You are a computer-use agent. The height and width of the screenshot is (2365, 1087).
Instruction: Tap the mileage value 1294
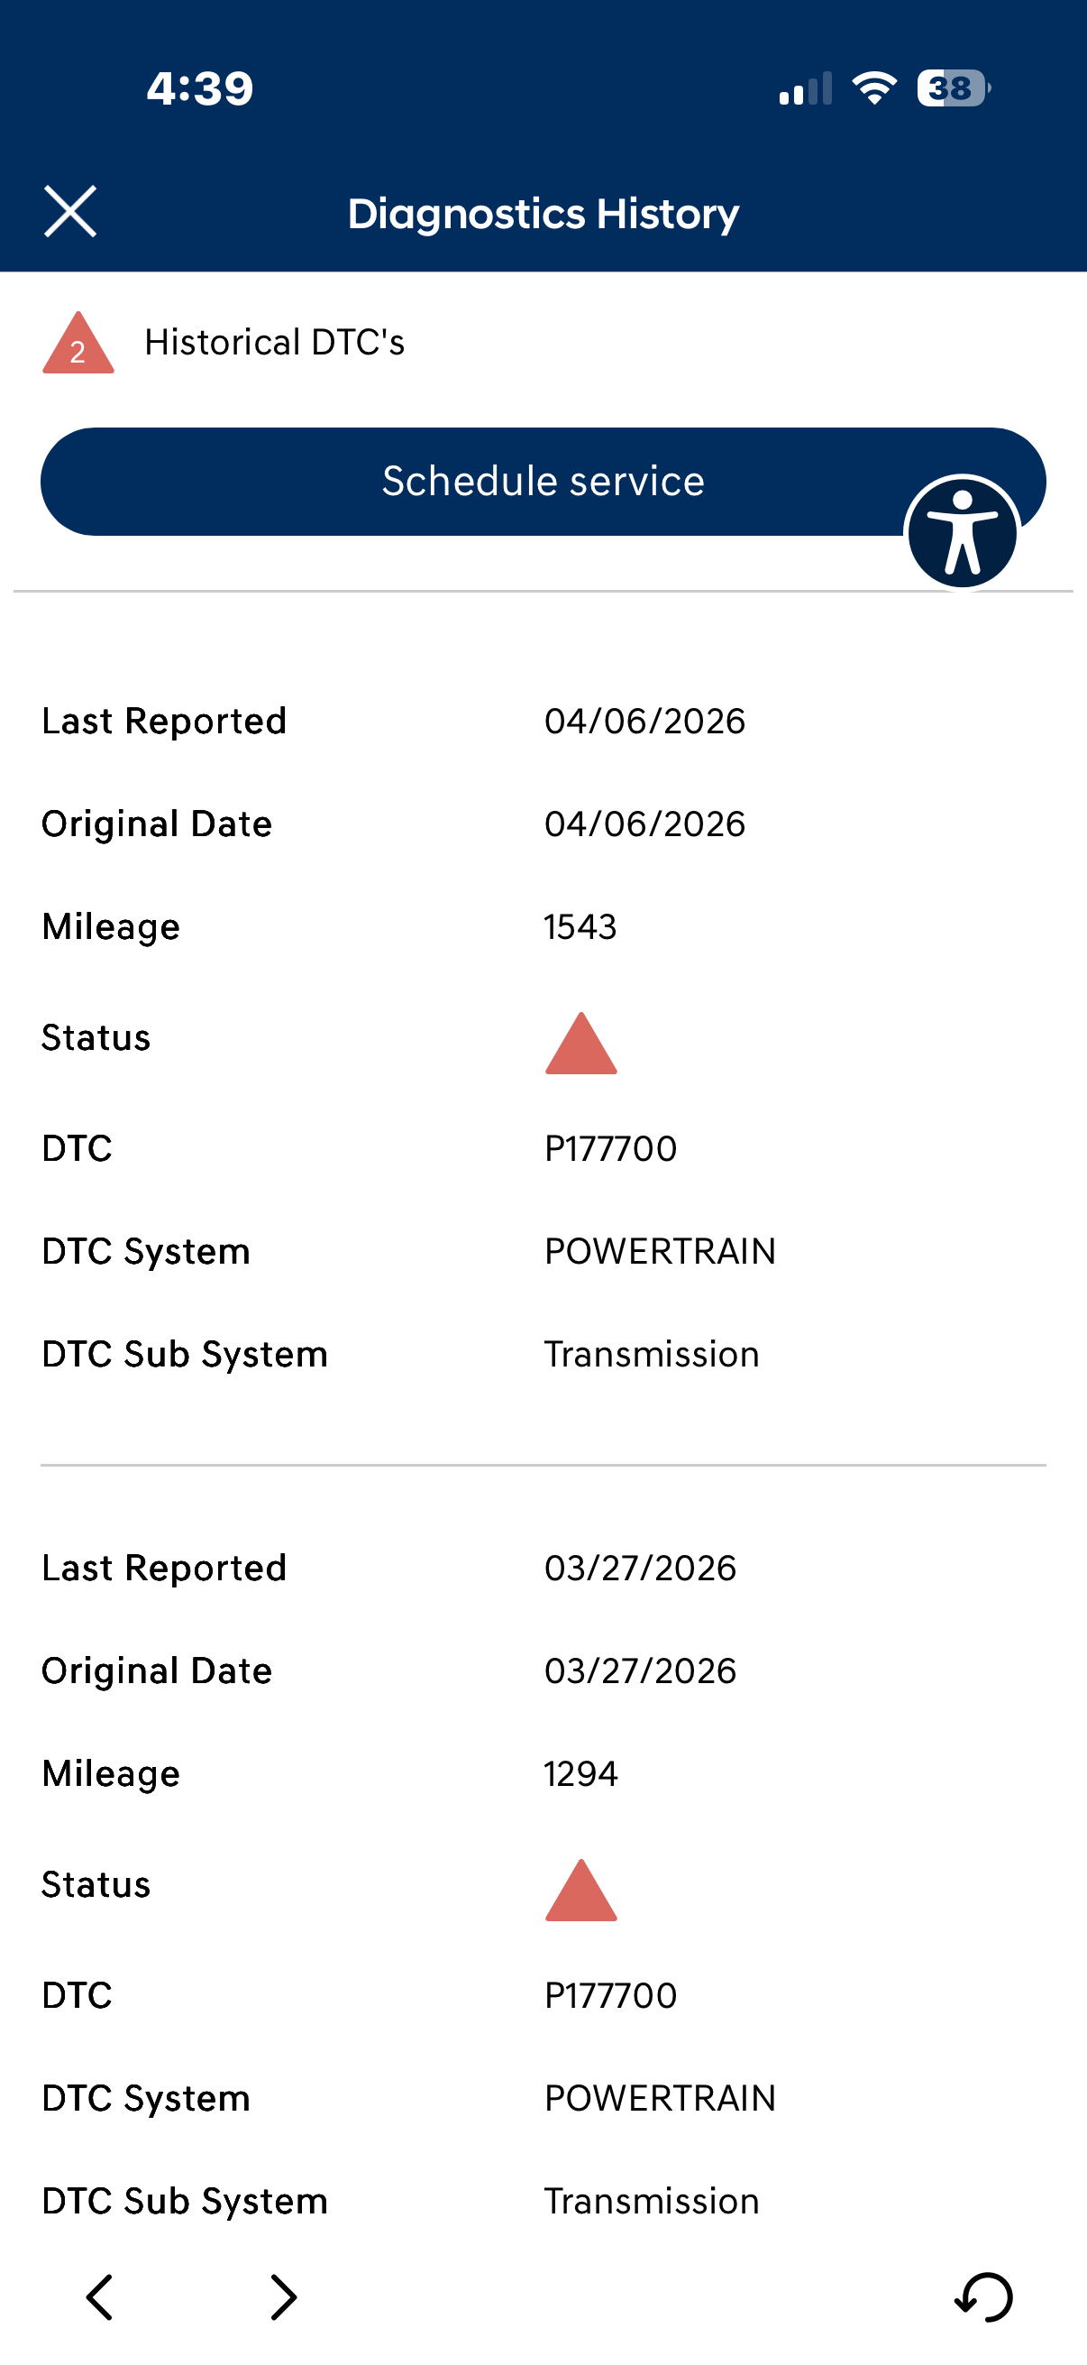(x=580, y=1773)
